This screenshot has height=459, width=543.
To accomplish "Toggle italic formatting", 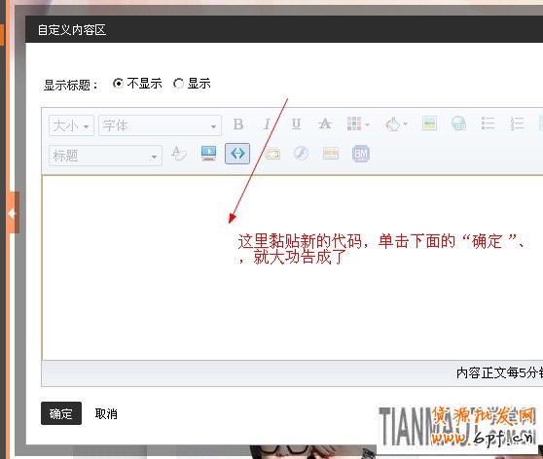I will 267,124.
